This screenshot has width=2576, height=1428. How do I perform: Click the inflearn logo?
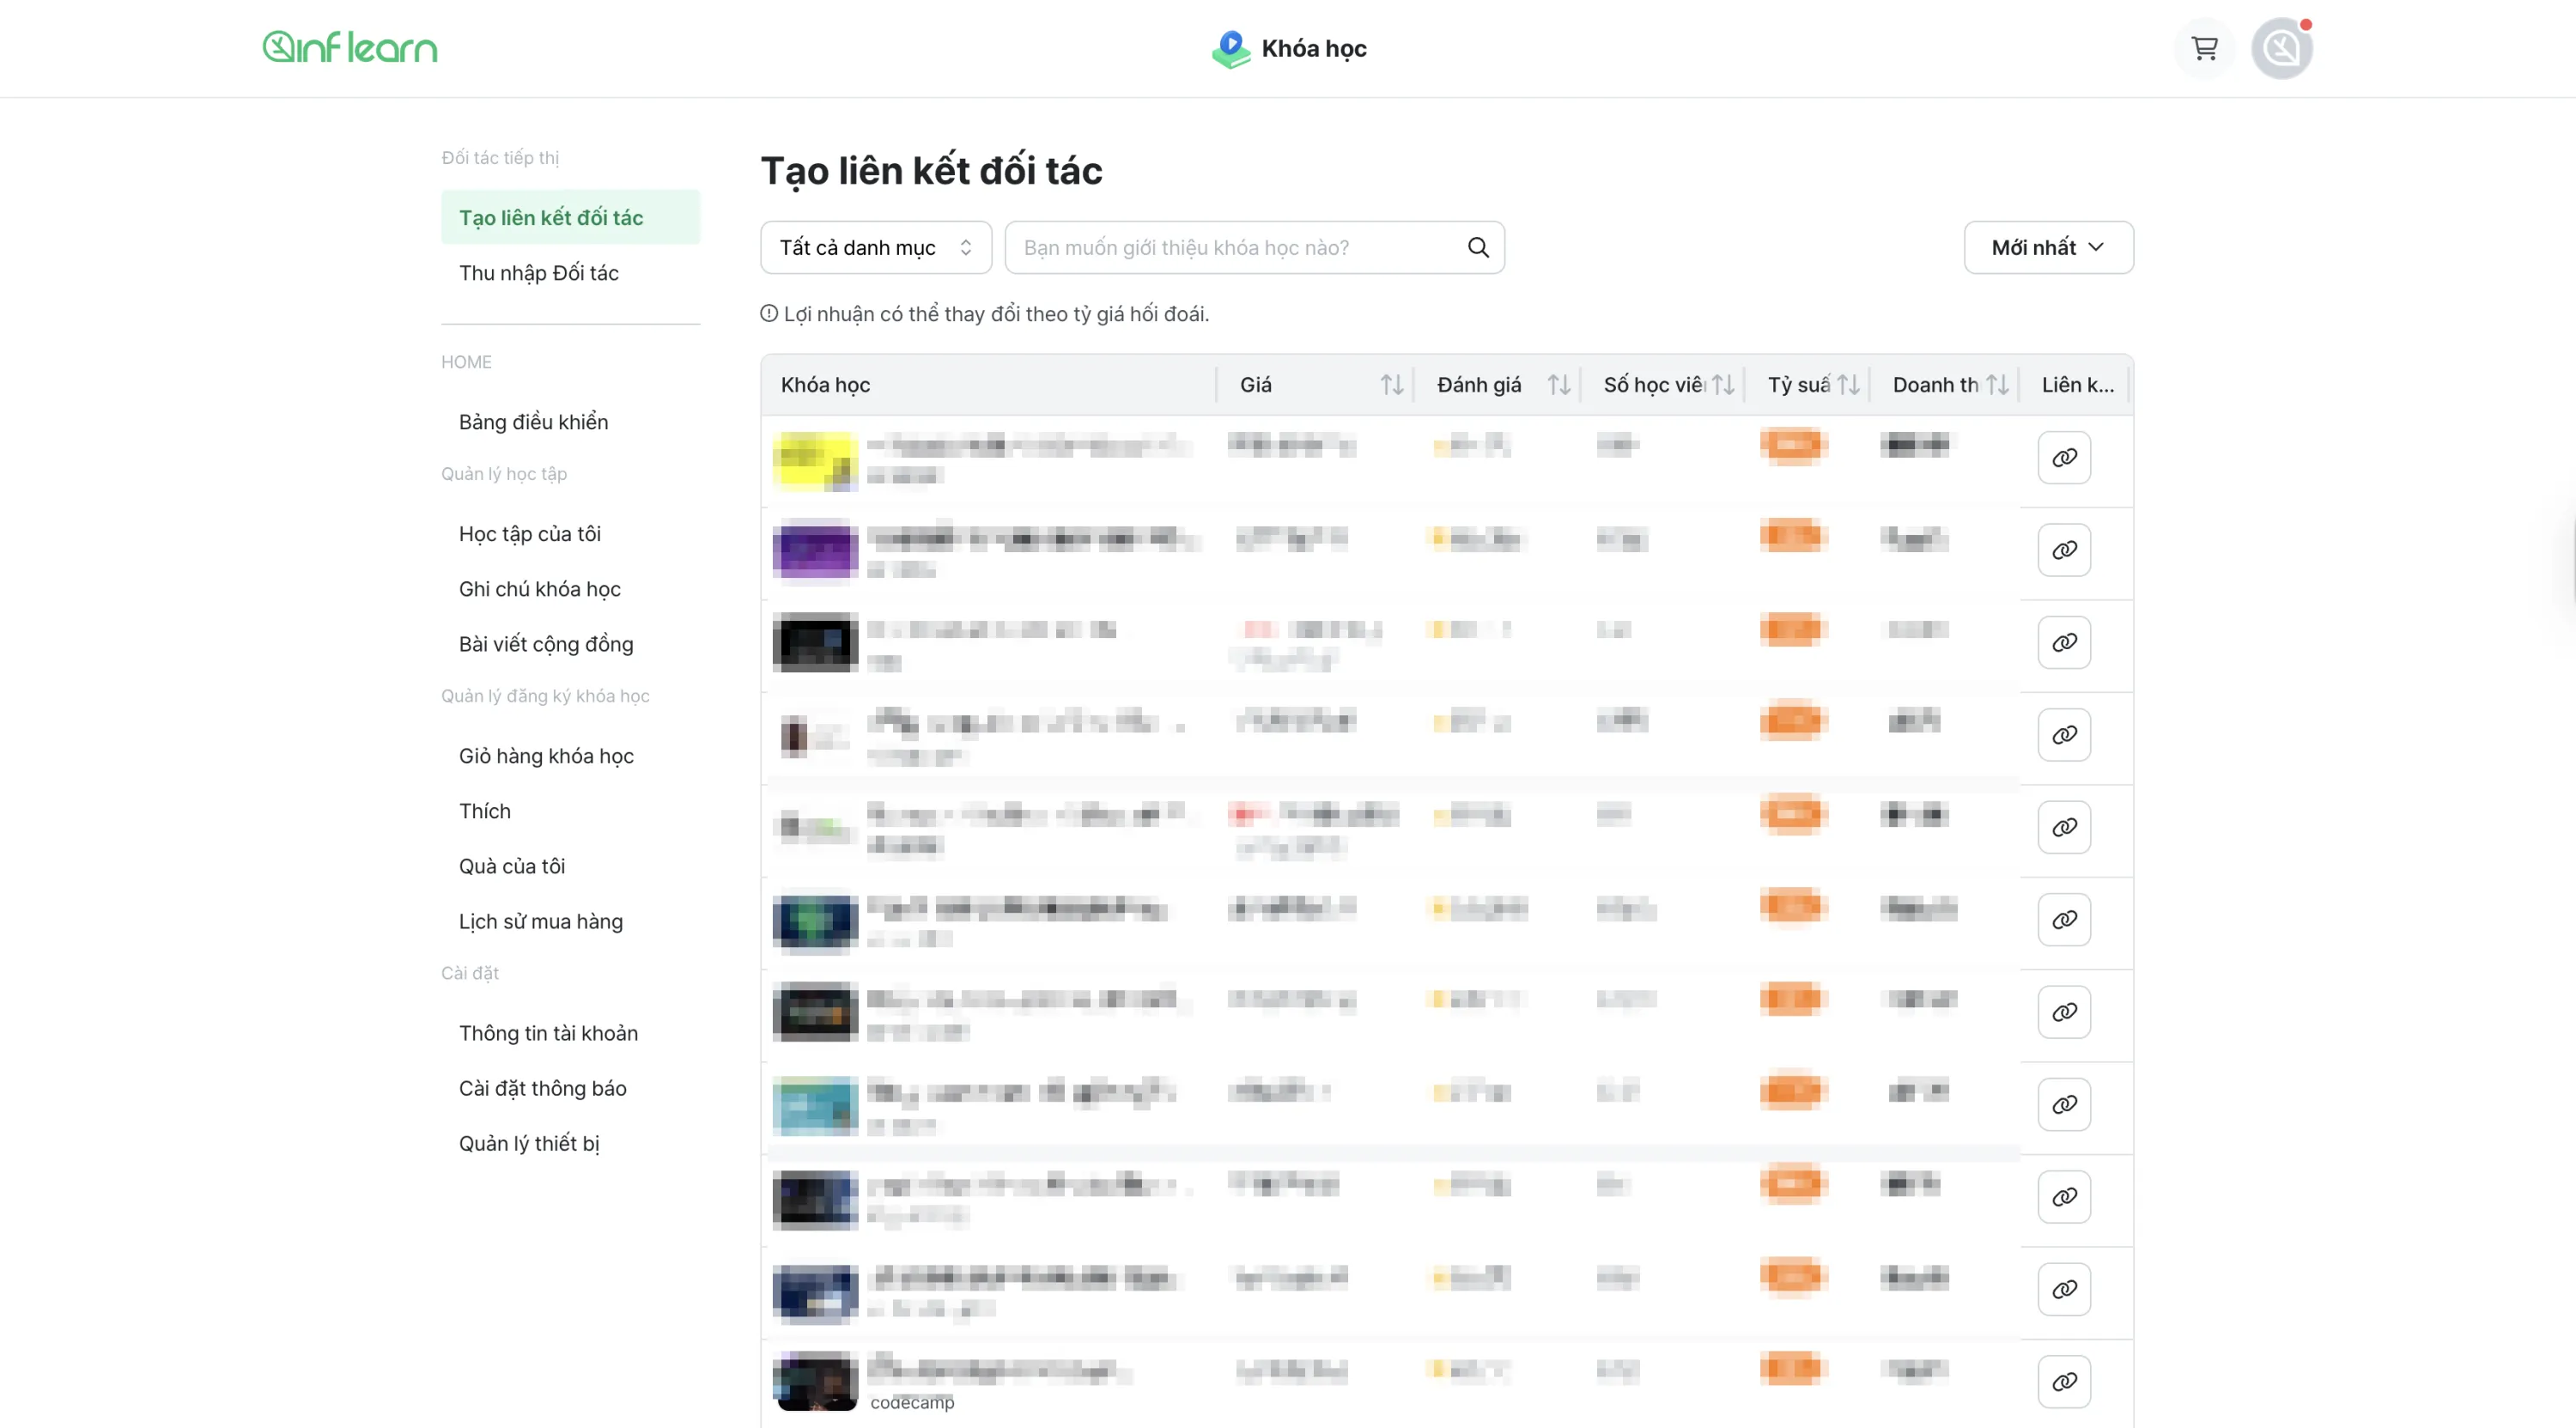pos(350,48)
